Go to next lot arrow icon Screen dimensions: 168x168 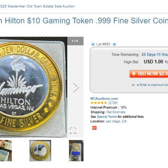pyautogui.click(x=114, y=44)
